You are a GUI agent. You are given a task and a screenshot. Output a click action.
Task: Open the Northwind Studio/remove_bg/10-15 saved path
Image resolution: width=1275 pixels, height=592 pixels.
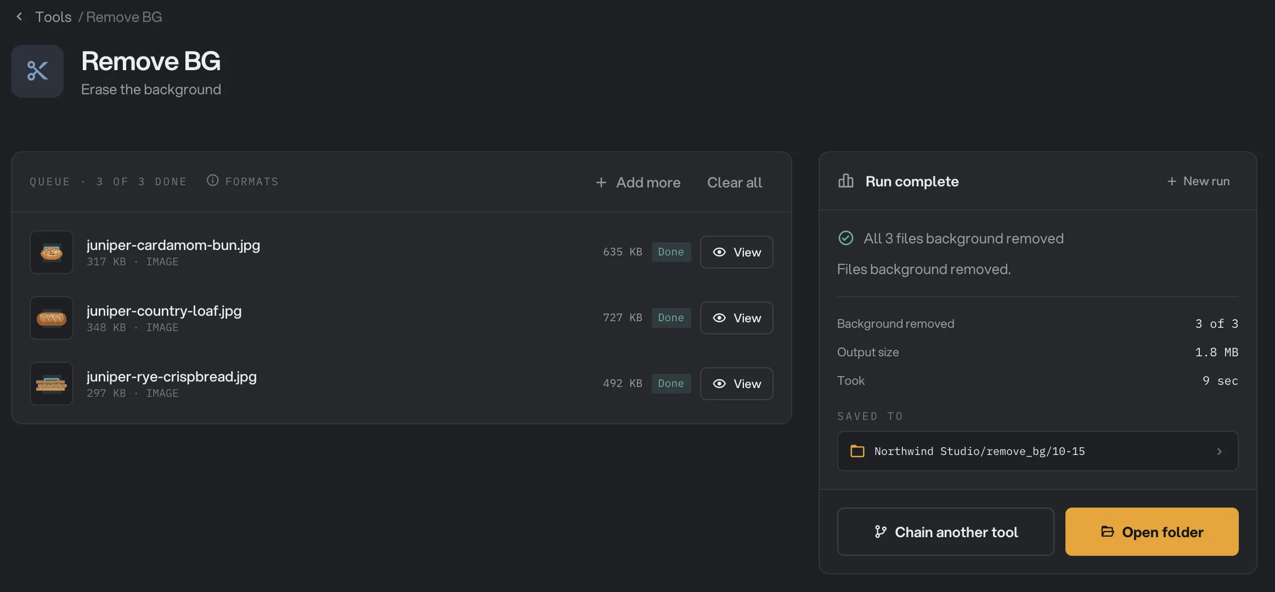pos(1037,451)
